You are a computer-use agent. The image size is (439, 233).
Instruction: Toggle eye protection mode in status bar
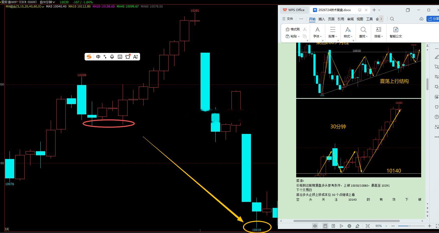point(315,226)
